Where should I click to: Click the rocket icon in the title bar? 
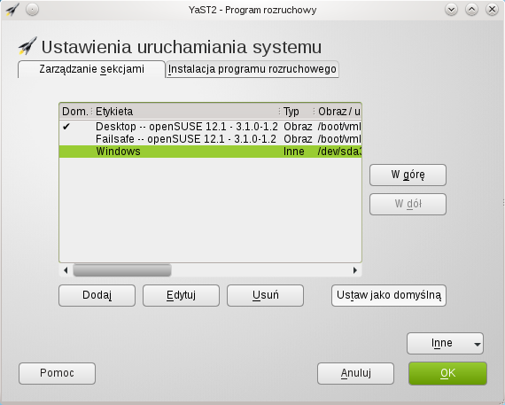pyautogui.click(x=12, y=10)
